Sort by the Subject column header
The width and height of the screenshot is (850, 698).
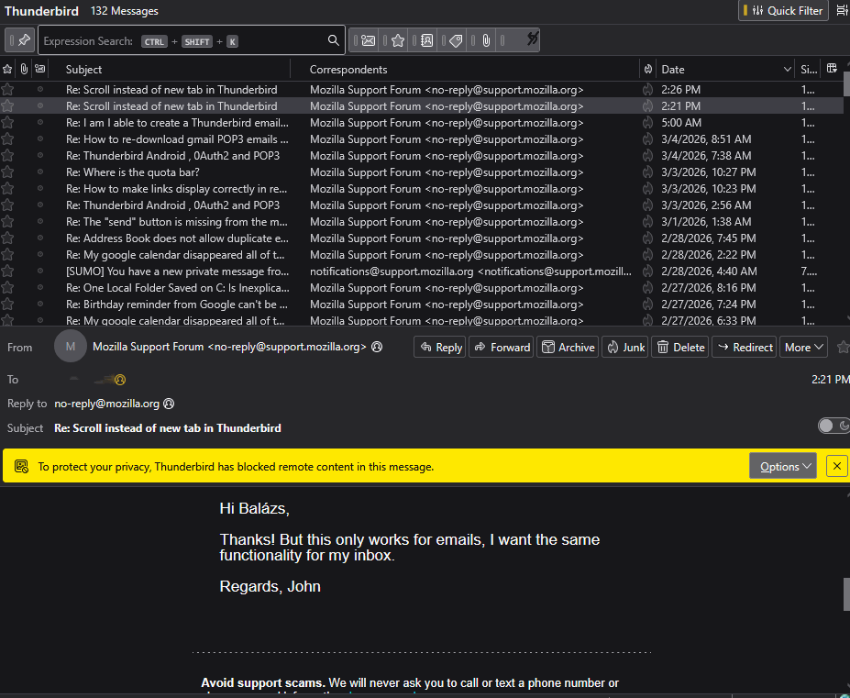pyautogui.click(x=170, y=70)
